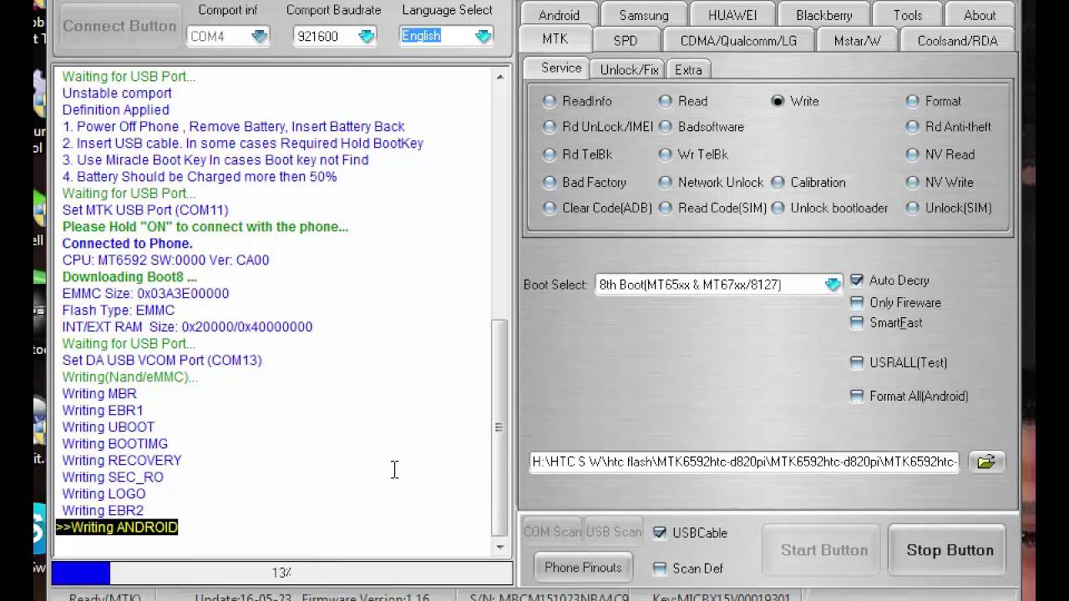Viewport: 1069px width, 601px height.
Task: Enable the Only Fireware checkbox
Action: [857, 303]
